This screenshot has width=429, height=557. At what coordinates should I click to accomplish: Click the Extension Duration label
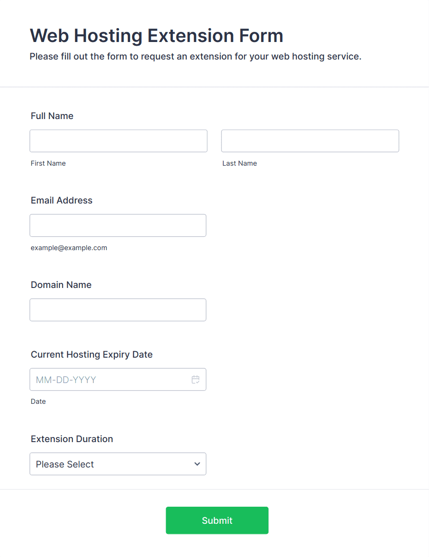72,439
